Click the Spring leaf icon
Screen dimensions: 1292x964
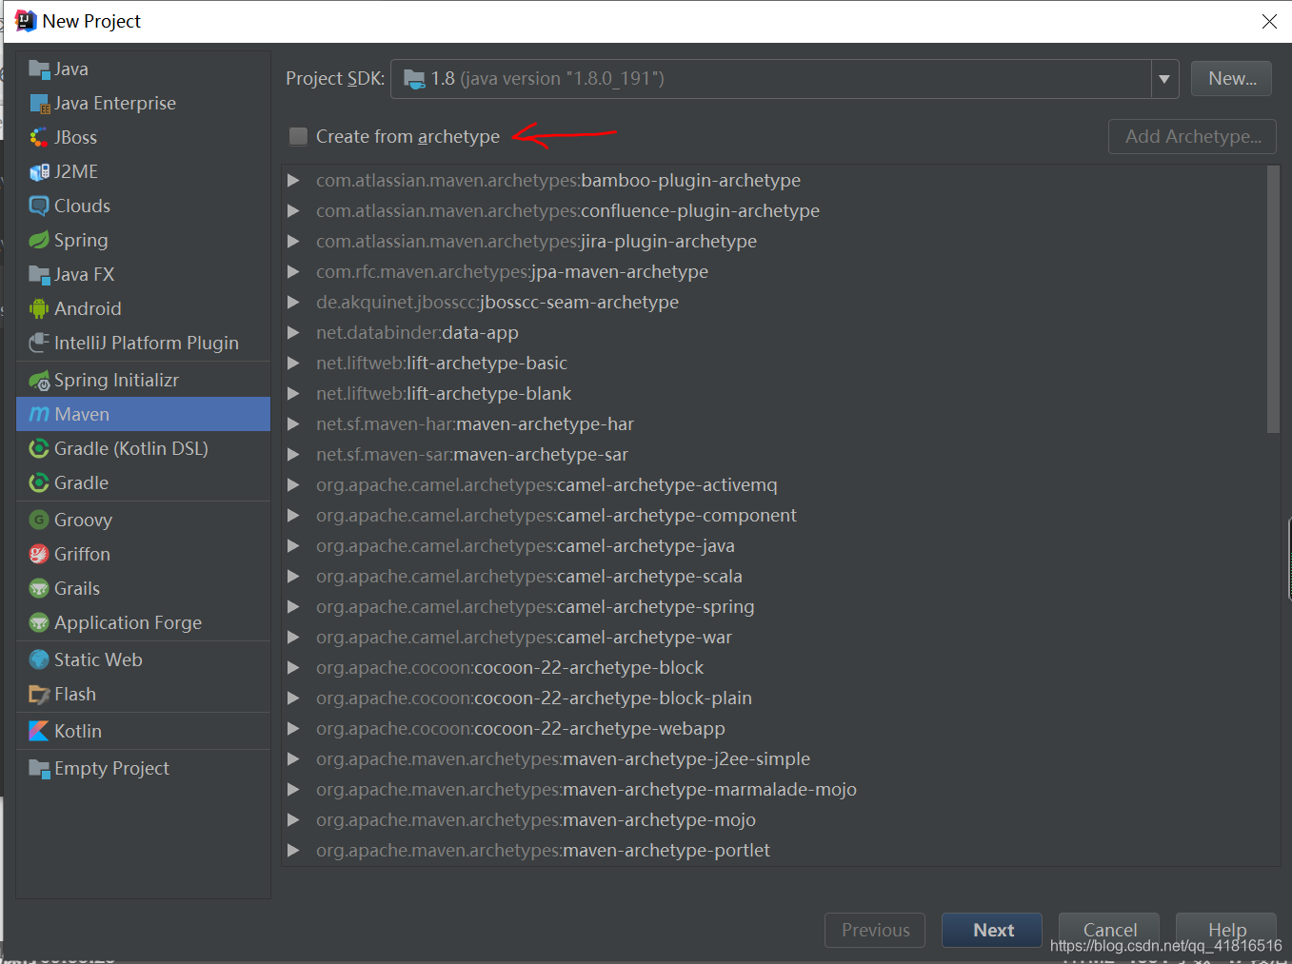coord(39,240)
